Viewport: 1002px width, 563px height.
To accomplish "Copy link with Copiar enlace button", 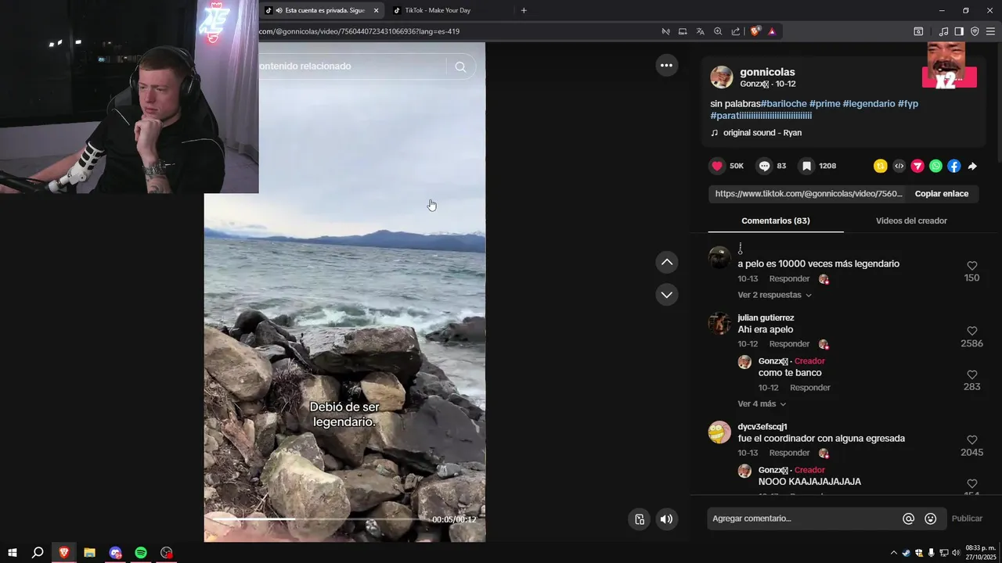I will click(942, 194).
